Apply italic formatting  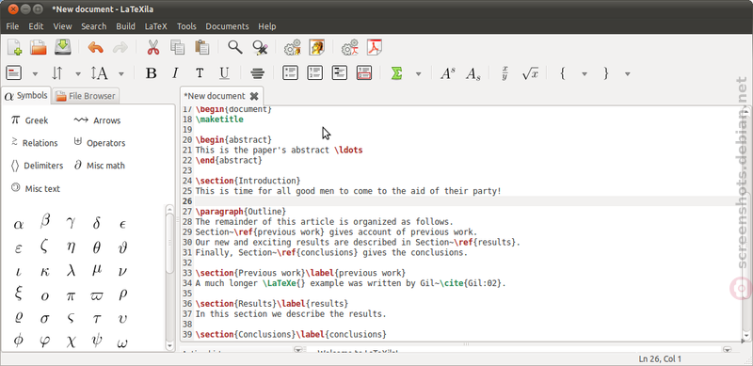(x=175, y=73)
